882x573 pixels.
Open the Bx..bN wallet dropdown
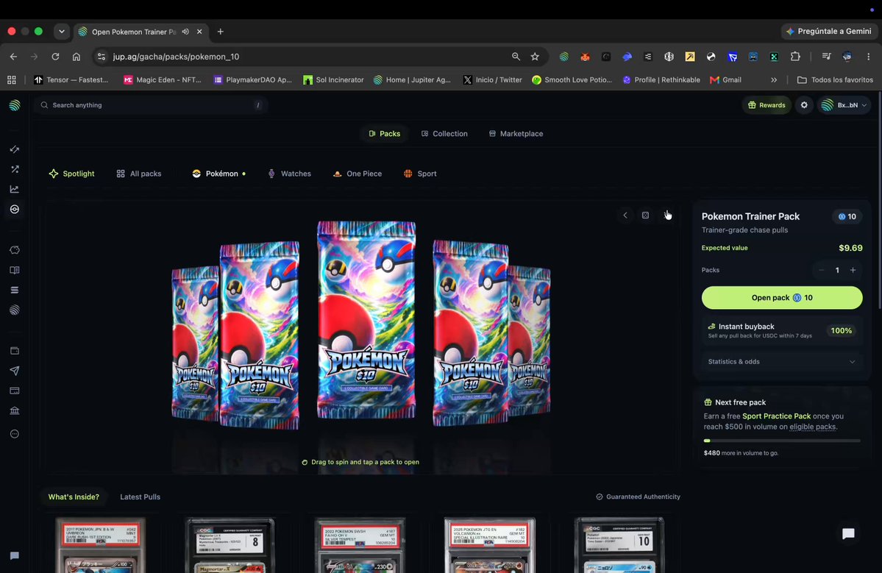pos(845,105)
